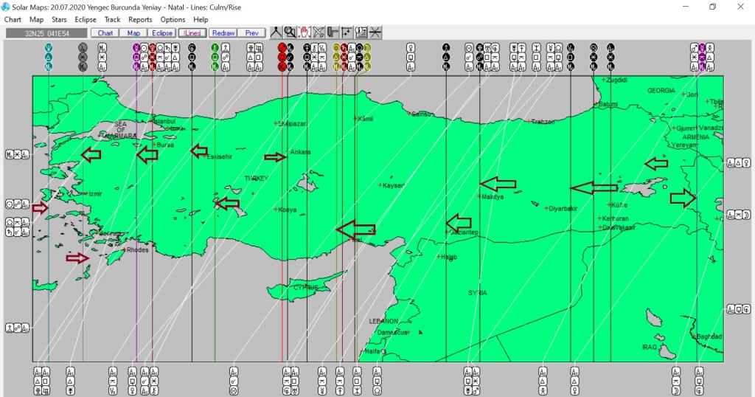Screen dimensions: 755x397
Task: Open the Help menu
Action: [x=201, y=20]
